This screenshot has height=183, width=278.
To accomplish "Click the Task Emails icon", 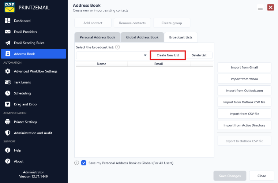I will click(x=8, y=82).
